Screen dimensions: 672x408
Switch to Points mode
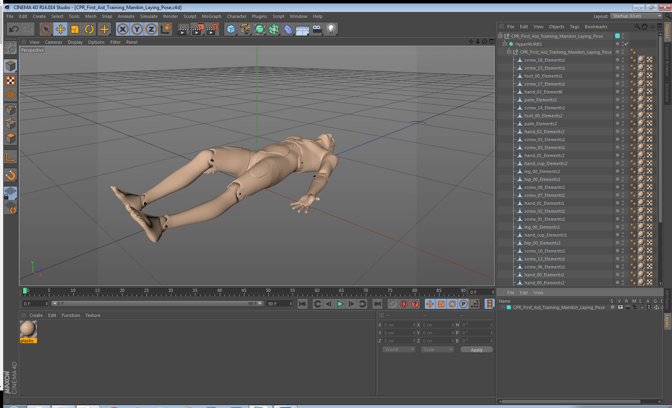(x=10, y=109)
